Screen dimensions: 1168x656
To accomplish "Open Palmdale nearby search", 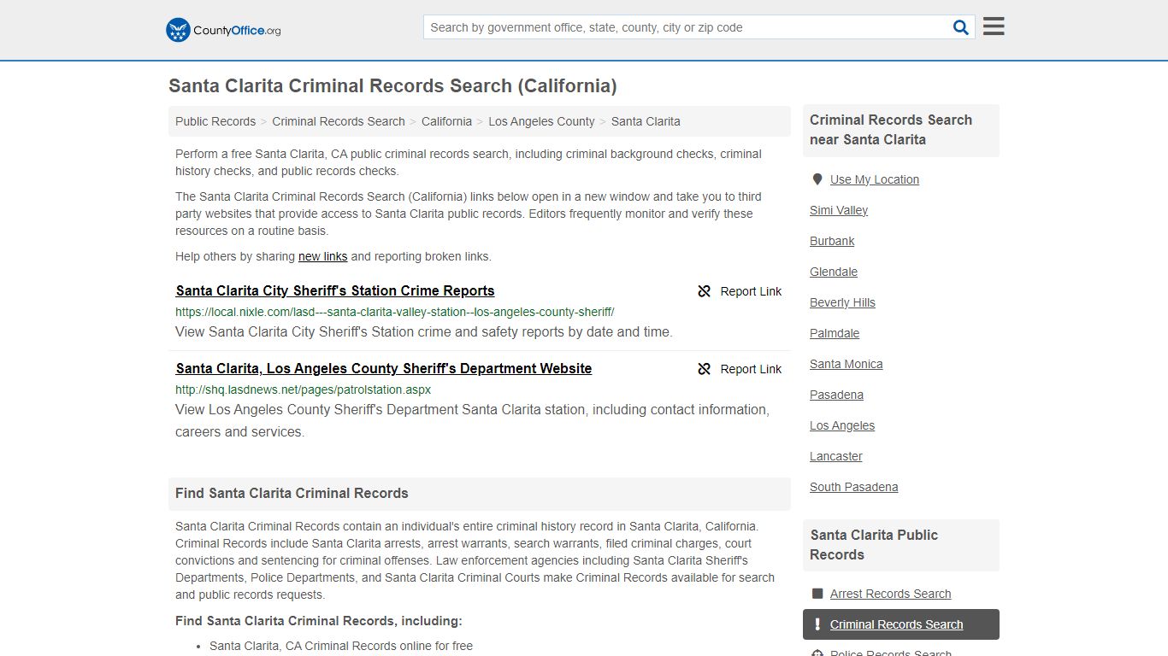I will (835, 333).
